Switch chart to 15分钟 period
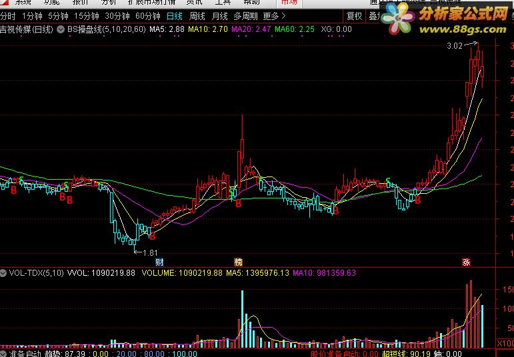The width and height of the screenshot is (514, 357). coord(87,16)
